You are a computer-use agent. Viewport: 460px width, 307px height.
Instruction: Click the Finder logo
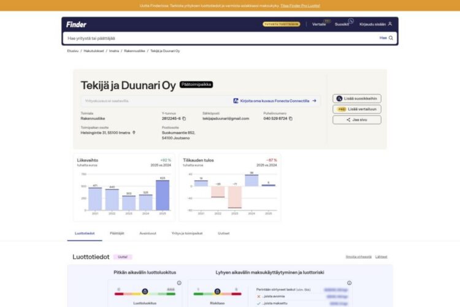77,24
